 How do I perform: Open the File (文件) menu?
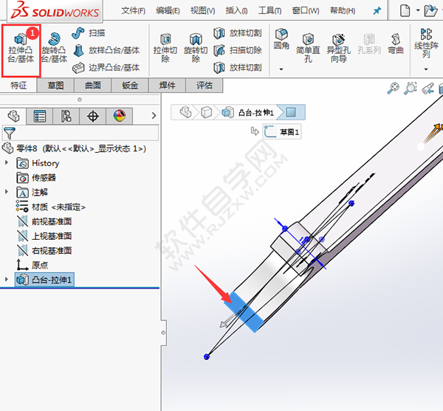click(x=133, y=11)
